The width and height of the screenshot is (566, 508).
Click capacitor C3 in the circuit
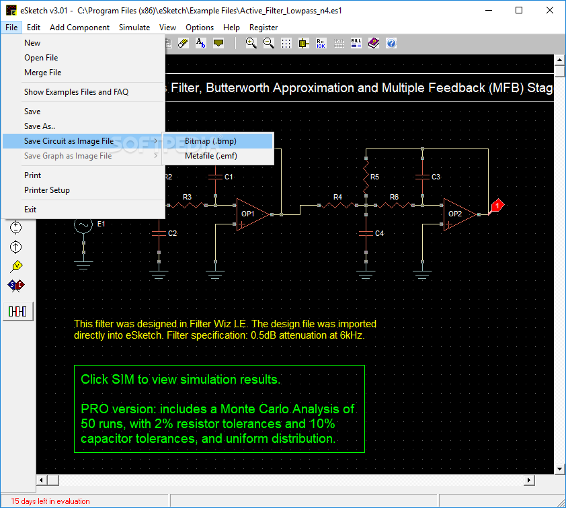pos(422,177)
